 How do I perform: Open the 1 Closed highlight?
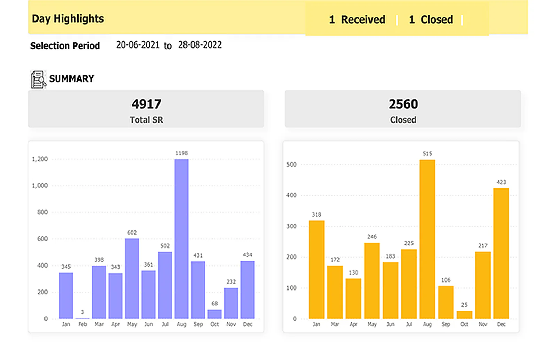[431, 19]
